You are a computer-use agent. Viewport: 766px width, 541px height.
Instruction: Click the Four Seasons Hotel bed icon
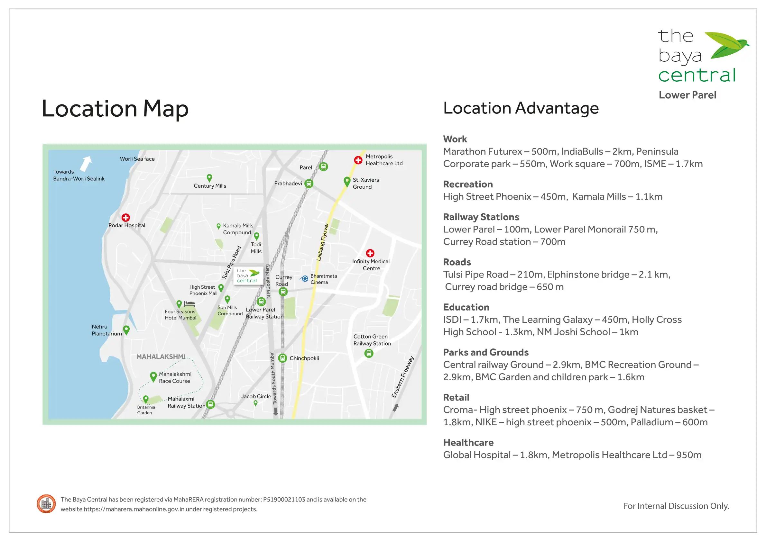[189, 304]
